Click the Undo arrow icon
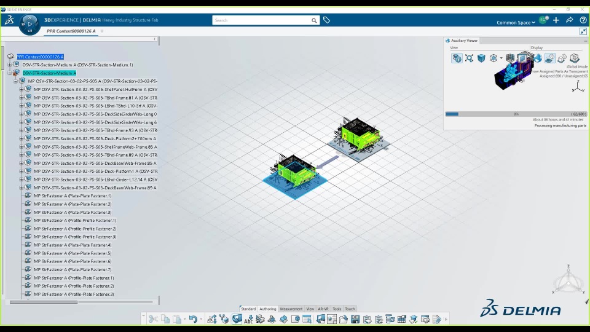This screenshot has width=590, height=332. click(193, 319)
